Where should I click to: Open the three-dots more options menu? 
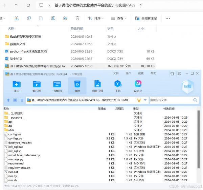(x=168, y=18)
